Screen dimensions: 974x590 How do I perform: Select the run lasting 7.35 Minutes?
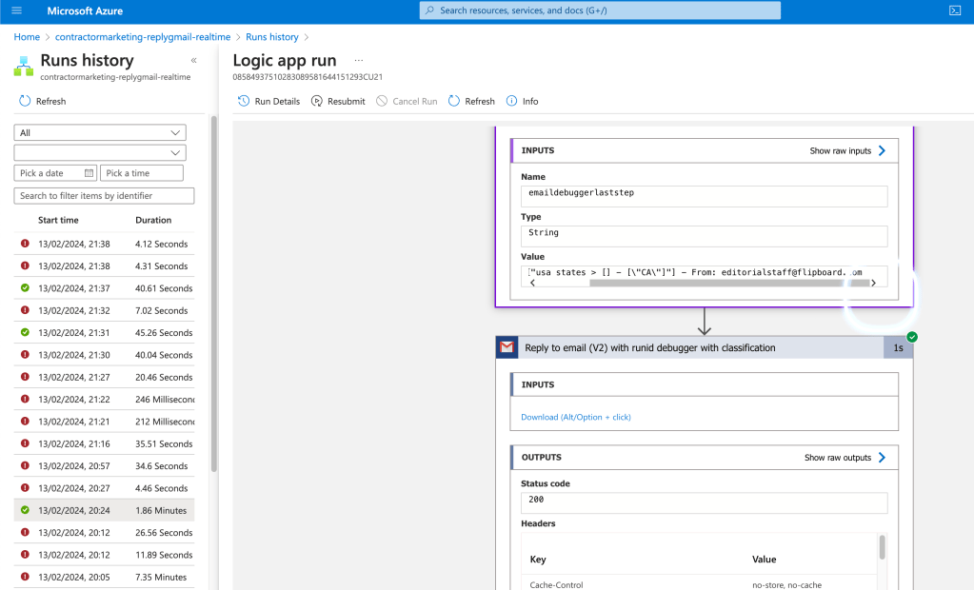coord(104,577)
